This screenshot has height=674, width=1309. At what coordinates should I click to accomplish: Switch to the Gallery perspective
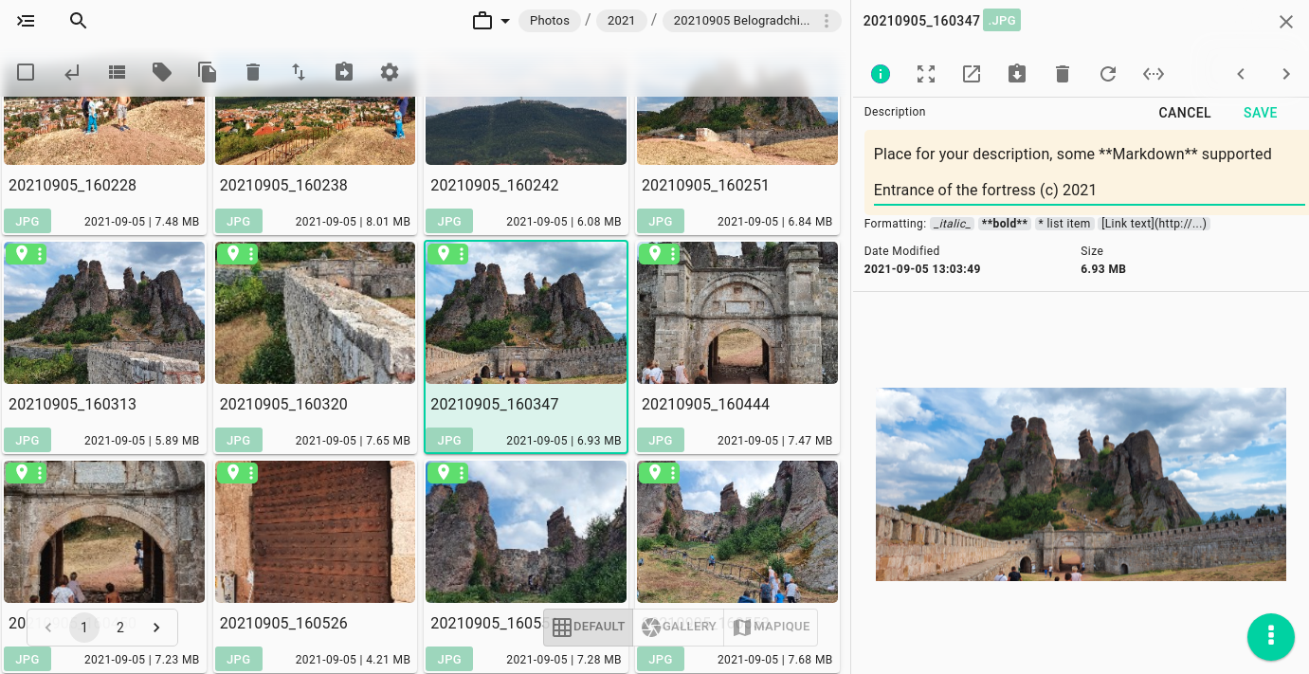[678, 627]
